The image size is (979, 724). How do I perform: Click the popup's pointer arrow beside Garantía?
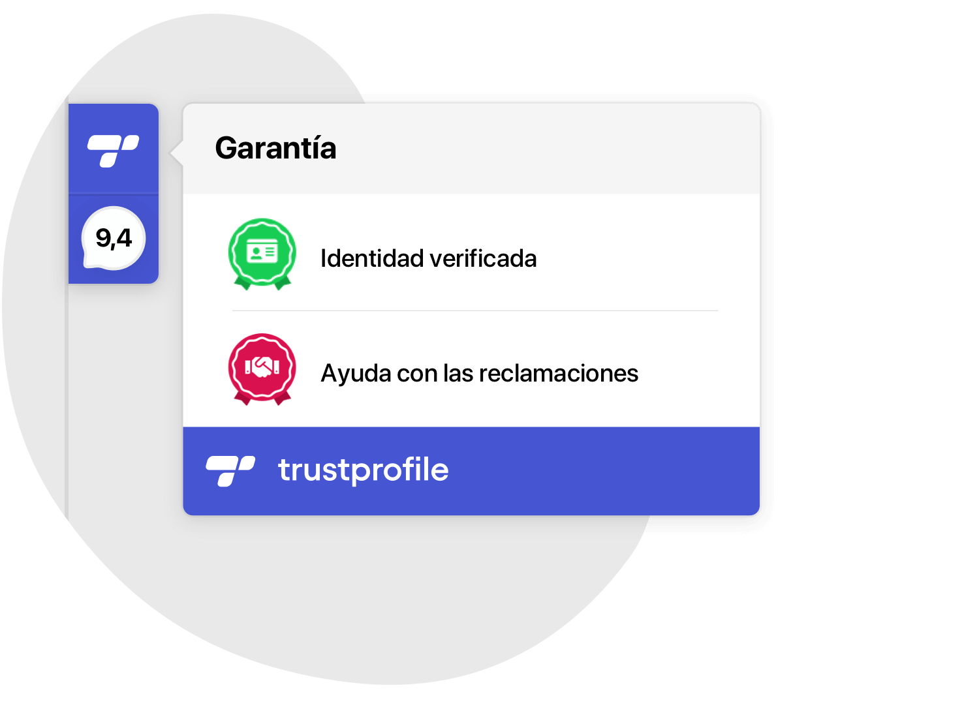pos(176,154)
